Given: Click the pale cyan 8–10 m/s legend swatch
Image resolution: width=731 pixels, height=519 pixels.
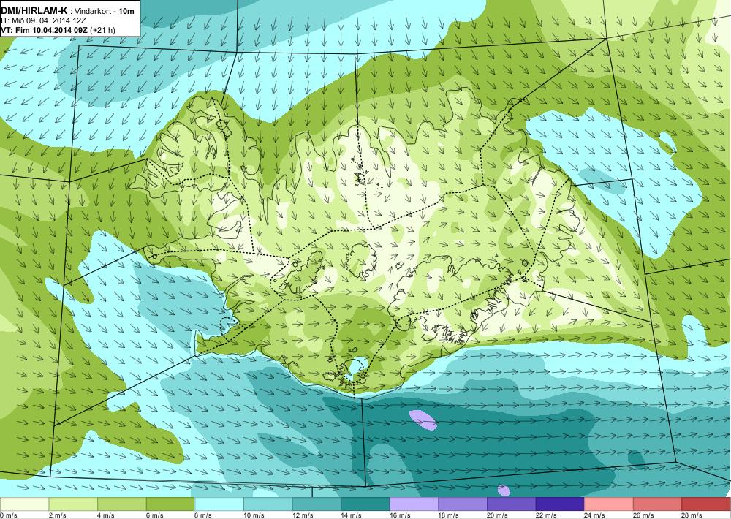Looking at the screenshot, I should (x=219, y=504).
